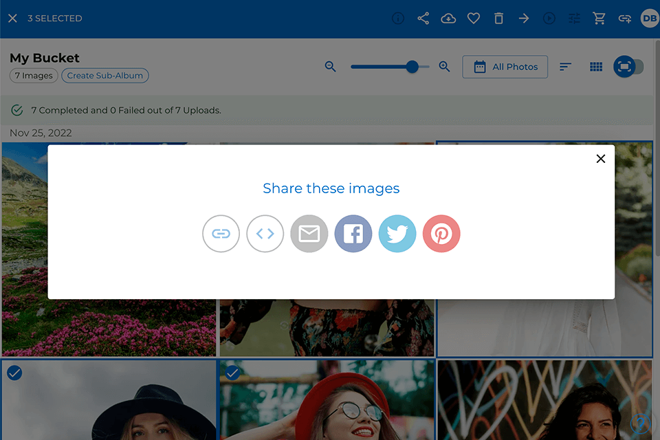Image resolution: width=660 pixels, height=440 pixels.
Task: Click the '3 SELECTED' label
Action: [55, 18]
